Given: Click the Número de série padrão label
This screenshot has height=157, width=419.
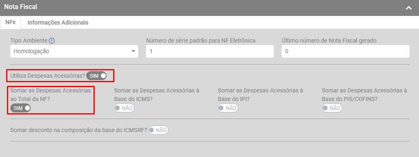Looking at the screenshot, I should point(200,40).
